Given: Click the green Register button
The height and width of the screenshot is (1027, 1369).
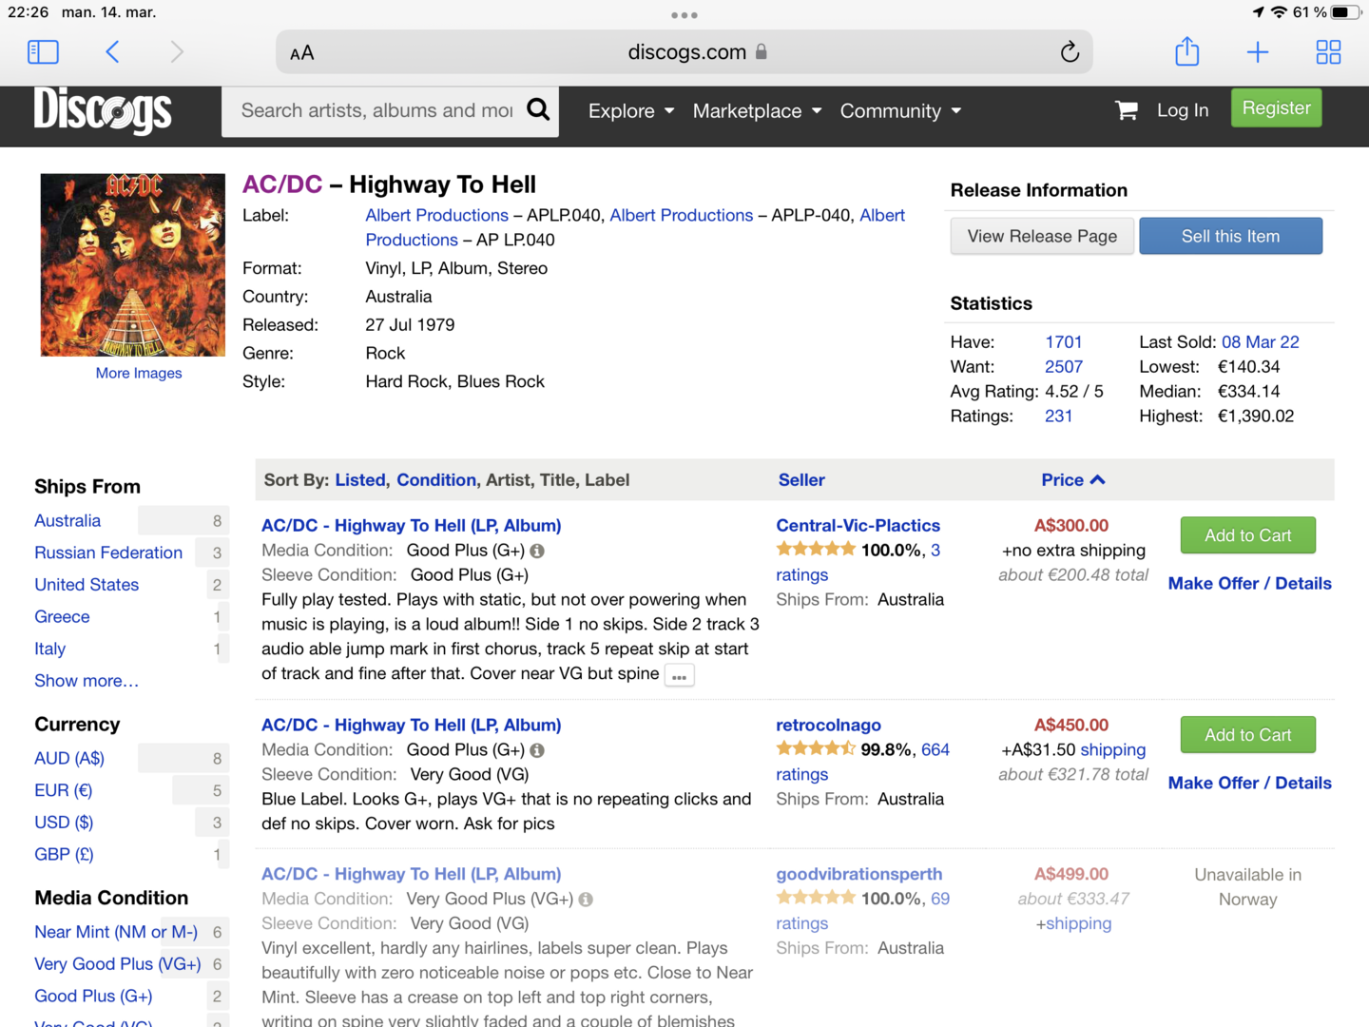Looking at the screenshot, I should coord(1276,108).
